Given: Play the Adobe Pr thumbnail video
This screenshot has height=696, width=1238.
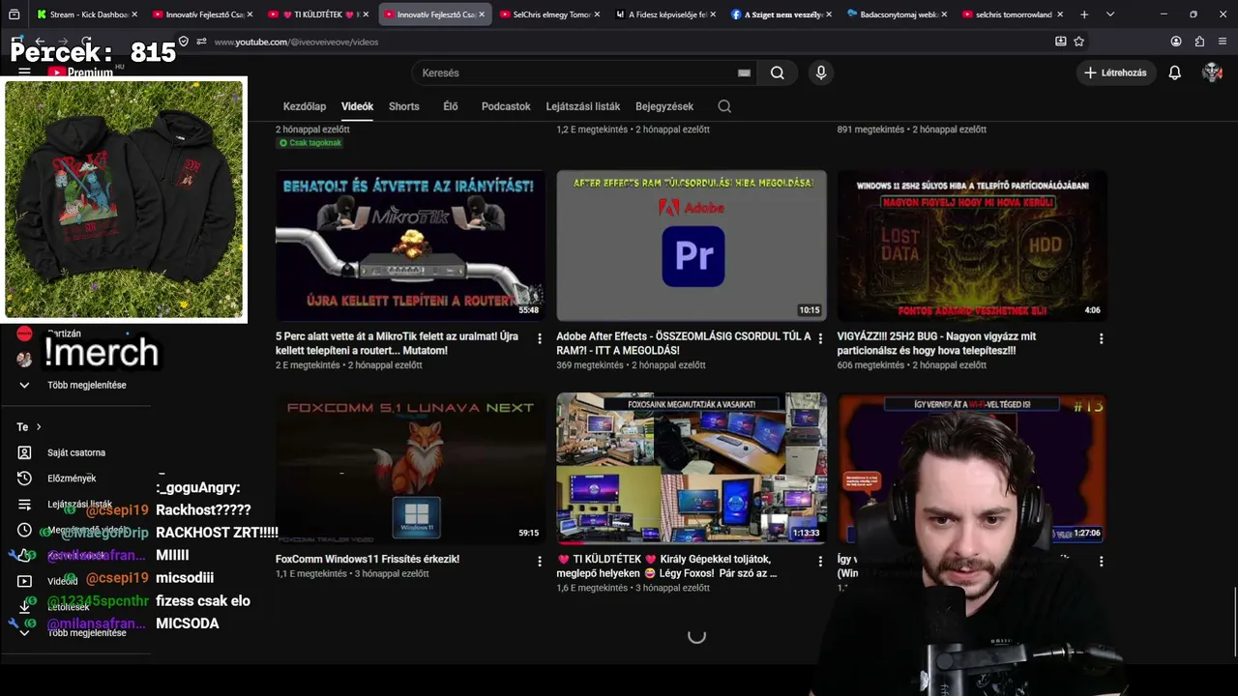Looking at the screenshot, I should coord(692,246).
